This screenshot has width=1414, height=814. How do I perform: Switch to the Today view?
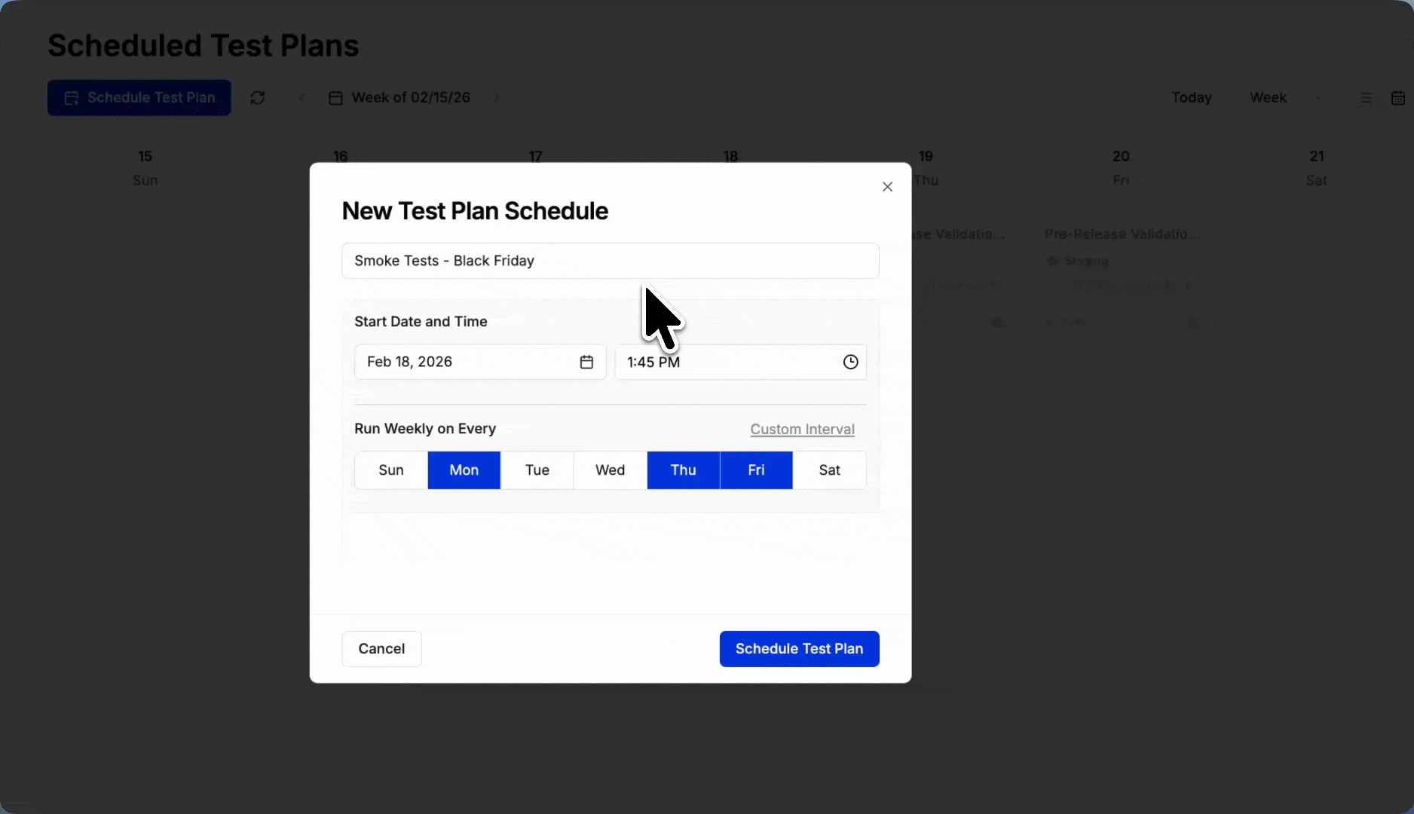tap(1191, 97)
